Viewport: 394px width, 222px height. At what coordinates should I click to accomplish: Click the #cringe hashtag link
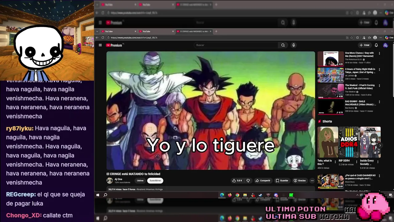[x=159, y=189]
